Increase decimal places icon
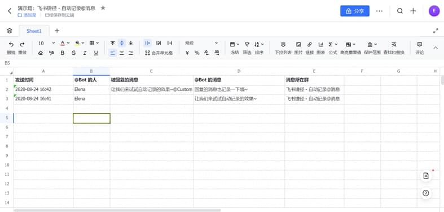This screenshot has height=212, width=444. 217,53
